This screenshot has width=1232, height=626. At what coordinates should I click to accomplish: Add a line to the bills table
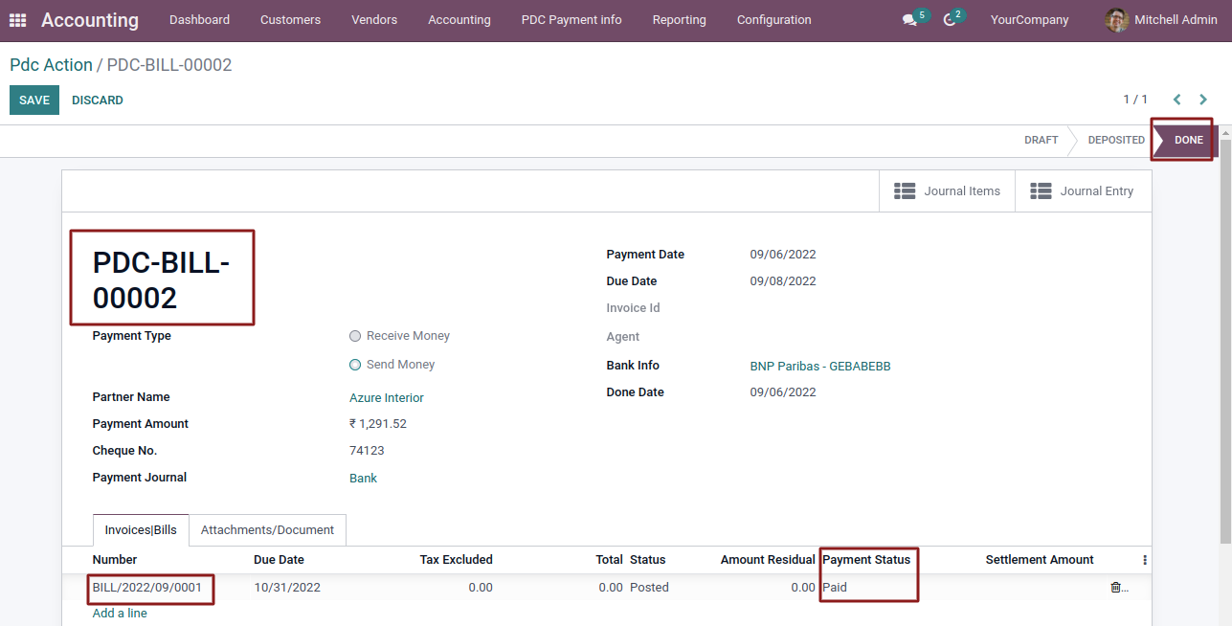[120, 614]
